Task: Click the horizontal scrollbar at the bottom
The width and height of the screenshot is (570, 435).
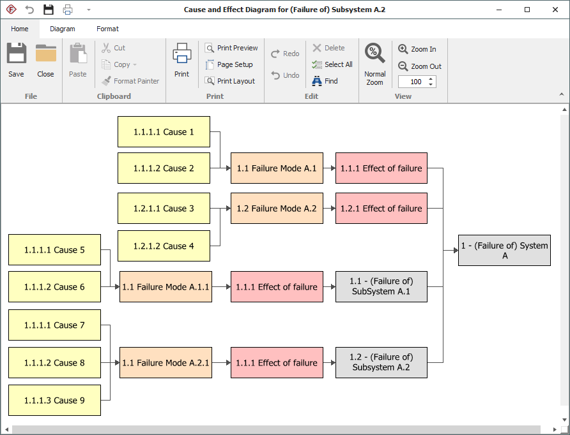Action: 275,429
